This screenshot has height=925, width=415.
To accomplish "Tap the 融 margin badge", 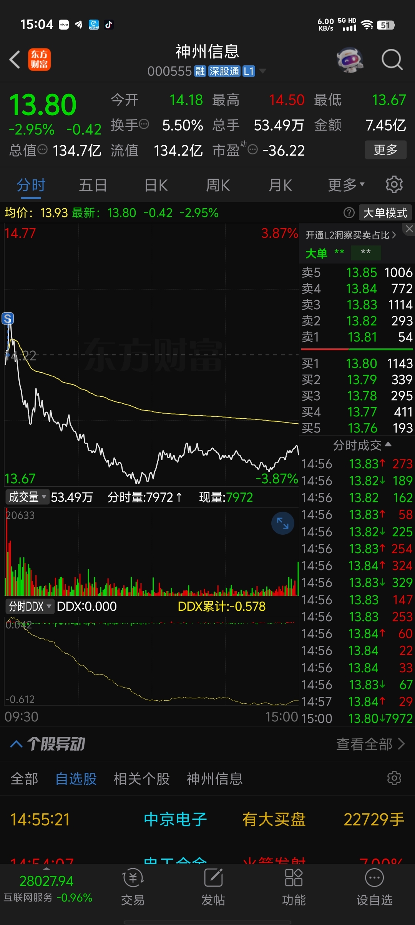I will (x=200, y=71).
